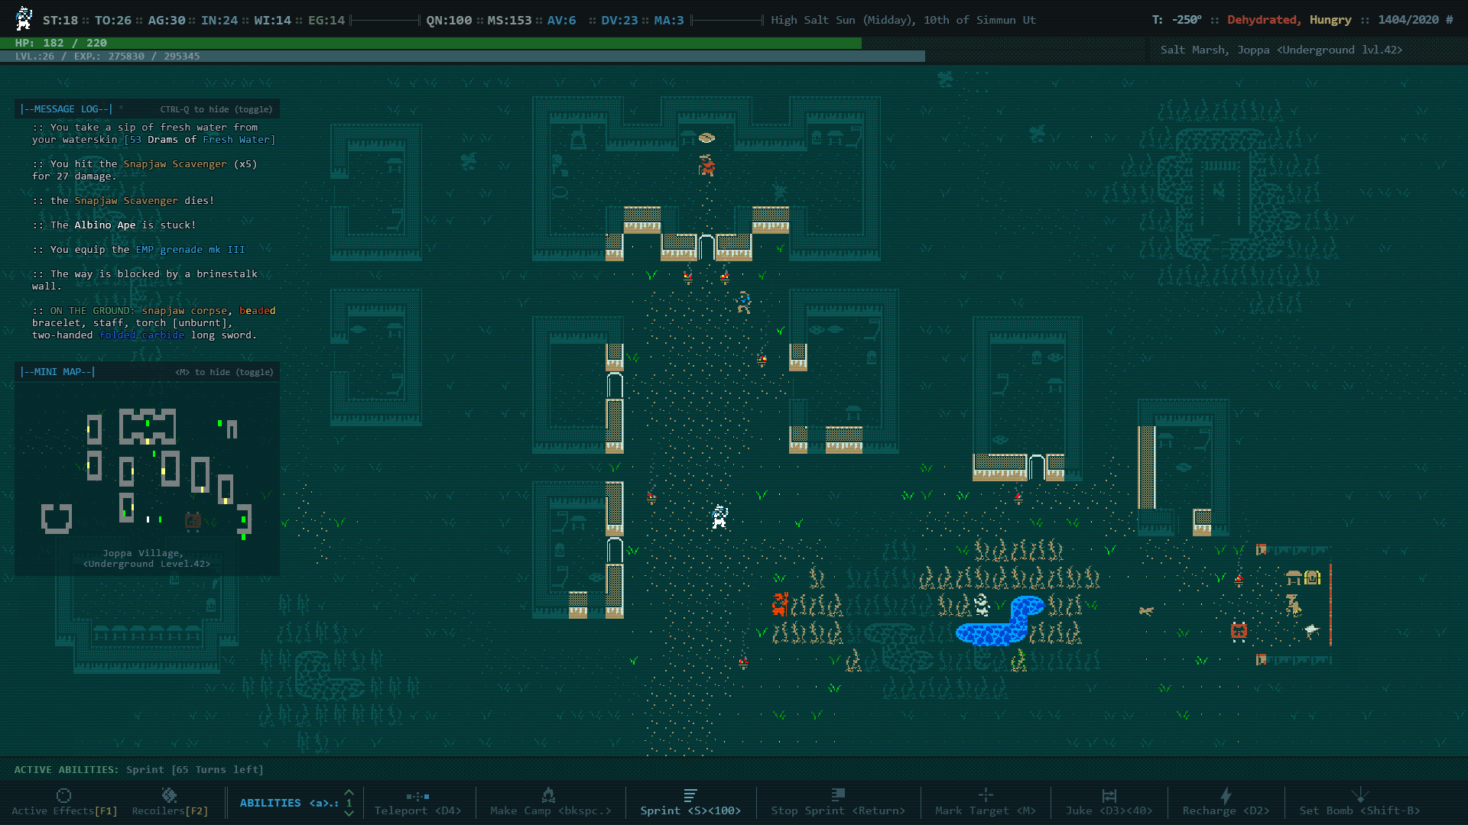
Task: Click the Make Camp campfire icon
Action: point(549,794)
